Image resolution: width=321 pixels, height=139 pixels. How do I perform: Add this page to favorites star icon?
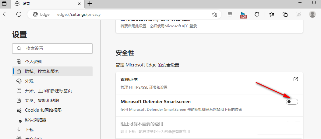coord(214,14)
